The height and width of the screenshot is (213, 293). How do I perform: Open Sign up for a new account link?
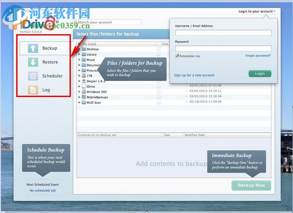194,75
